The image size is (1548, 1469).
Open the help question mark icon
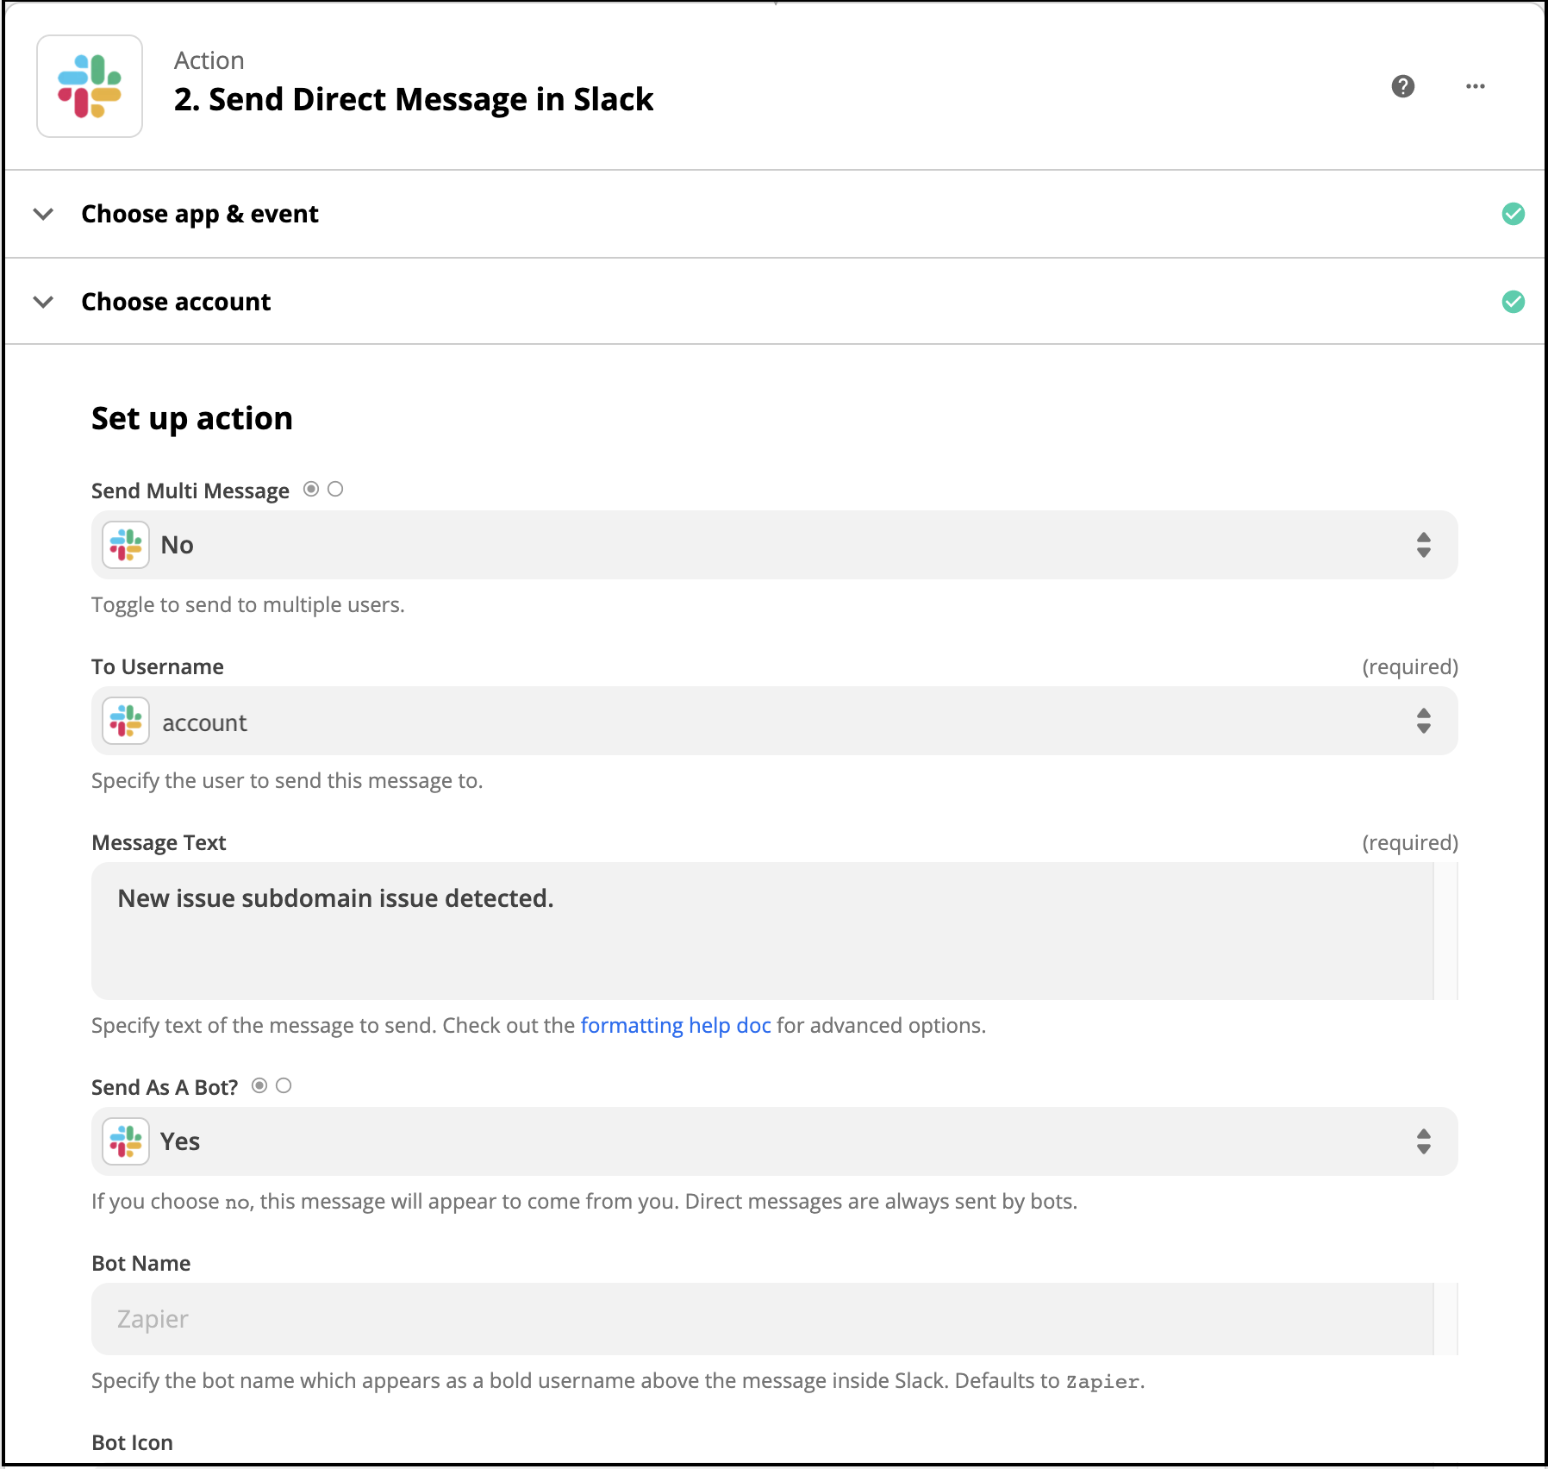point(1403,86)
